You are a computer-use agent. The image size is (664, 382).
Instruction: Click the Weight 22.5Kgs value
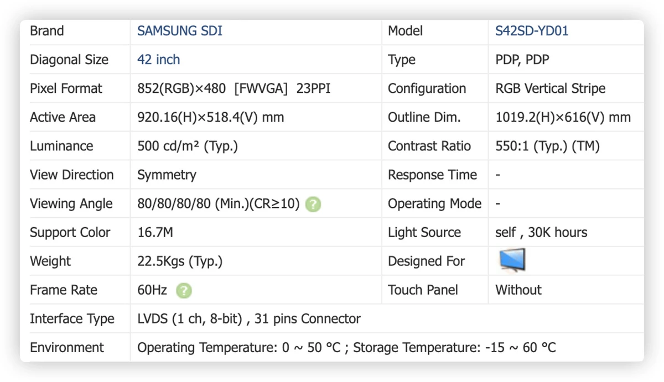pos(180,261)
